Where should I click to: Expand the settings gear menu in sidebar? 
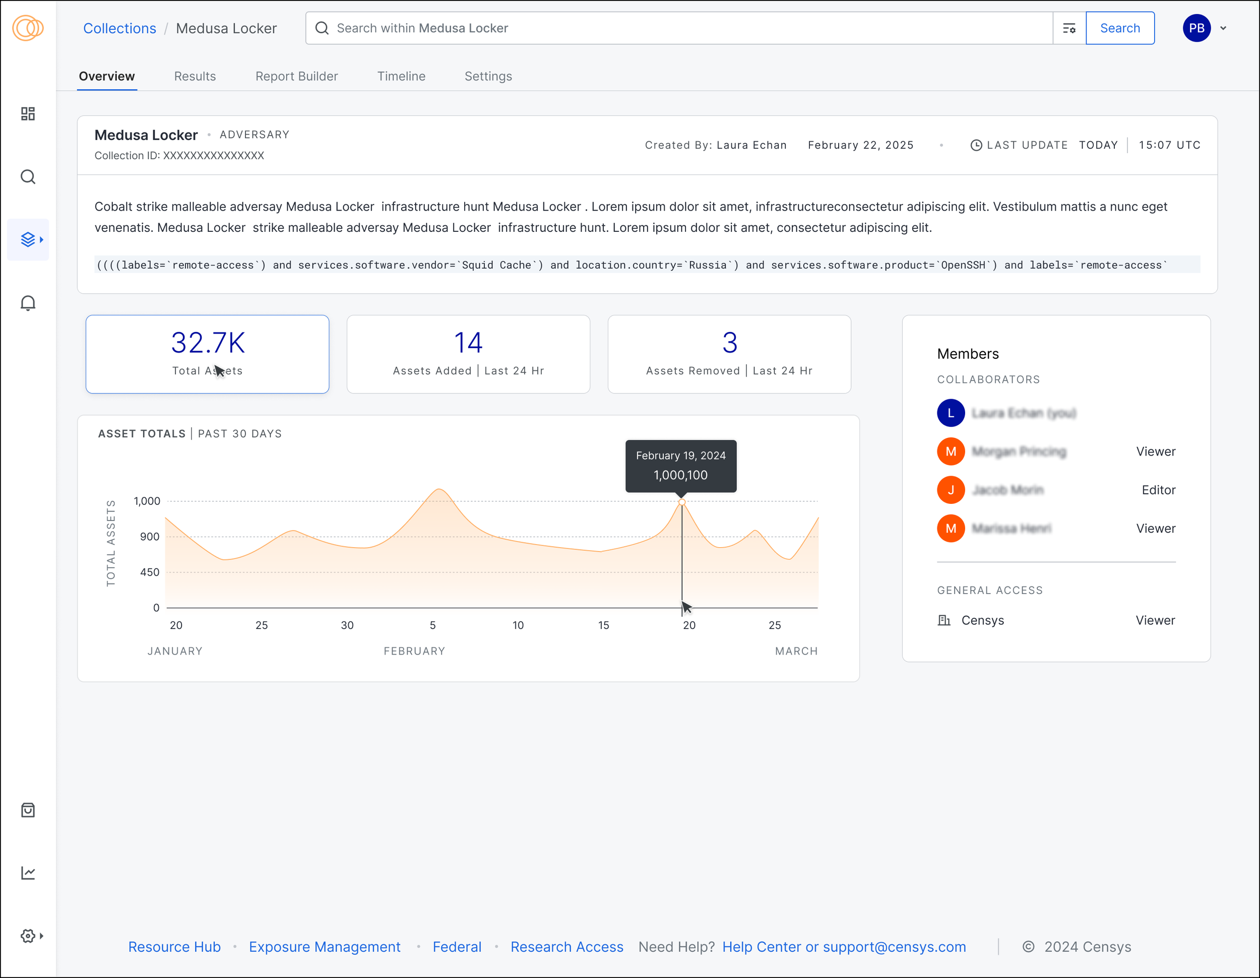pos(31,936)
